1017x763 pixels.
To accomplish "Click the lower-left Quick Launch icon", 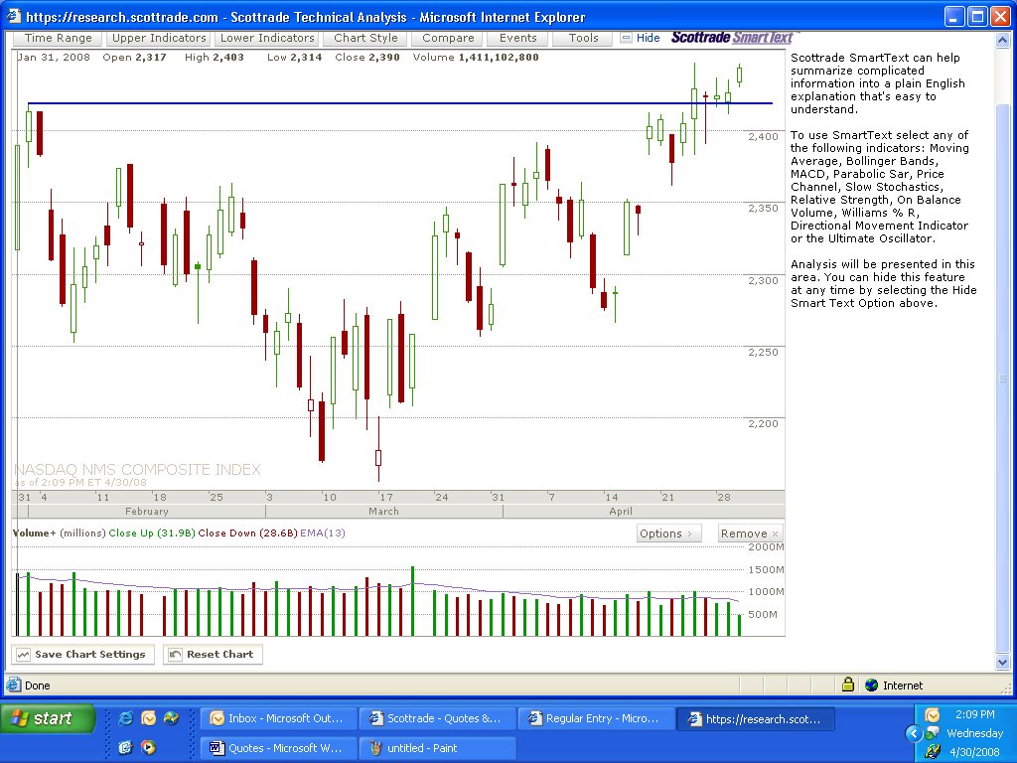I will (126, 747).
